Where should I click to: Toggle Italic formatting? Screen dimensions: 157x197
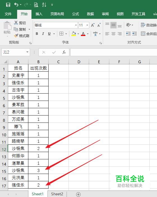pyautogui.click(x=43, y=34)
